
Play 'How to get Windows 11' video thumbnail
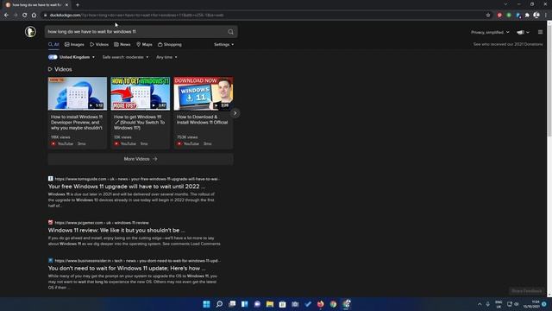coord(141,93)
